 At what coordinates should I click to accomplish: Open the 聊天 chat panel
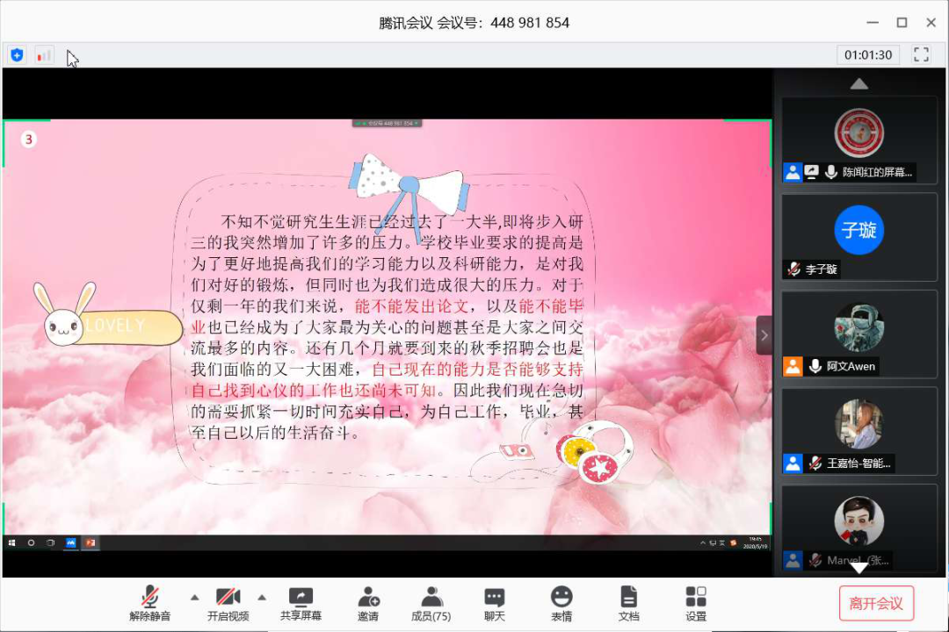[x=495, y=603]
